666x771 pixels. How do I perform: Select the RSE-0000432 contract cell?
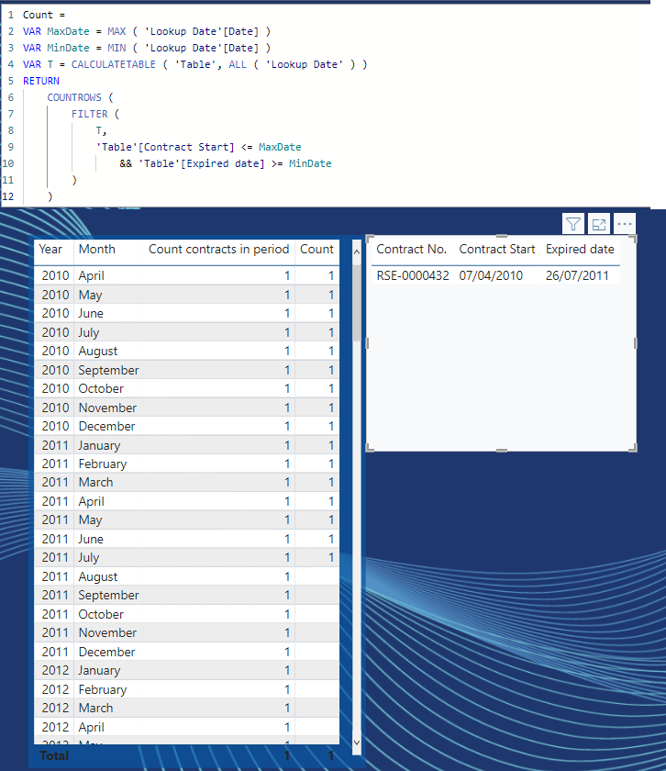[x=413, y=275]
